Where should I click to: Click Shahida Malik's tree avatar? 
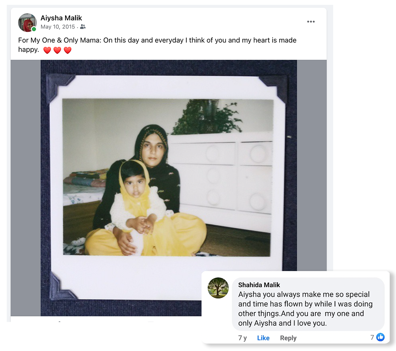[218, 288]
